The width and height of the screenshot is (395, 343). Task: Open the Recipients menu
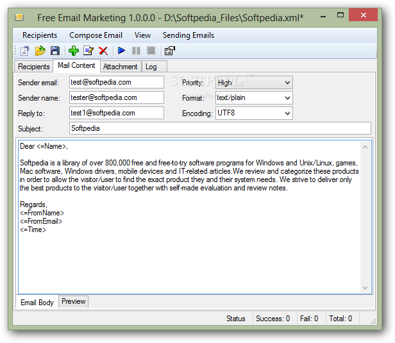click(x=40, y=35)
